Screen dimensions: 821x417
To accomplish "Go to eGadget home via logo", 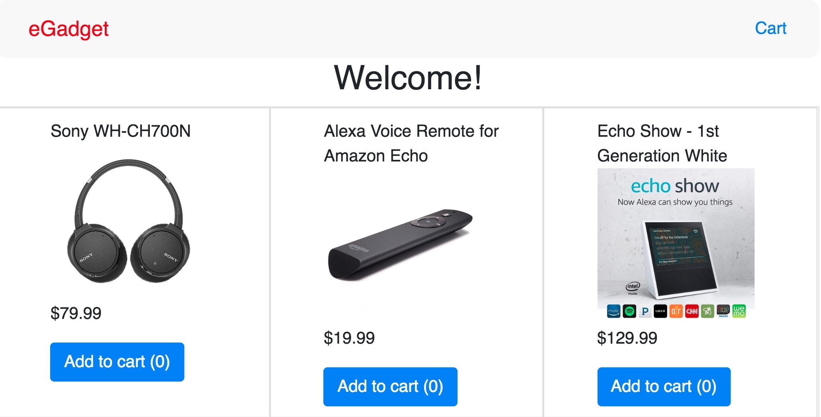I will 69,29.
